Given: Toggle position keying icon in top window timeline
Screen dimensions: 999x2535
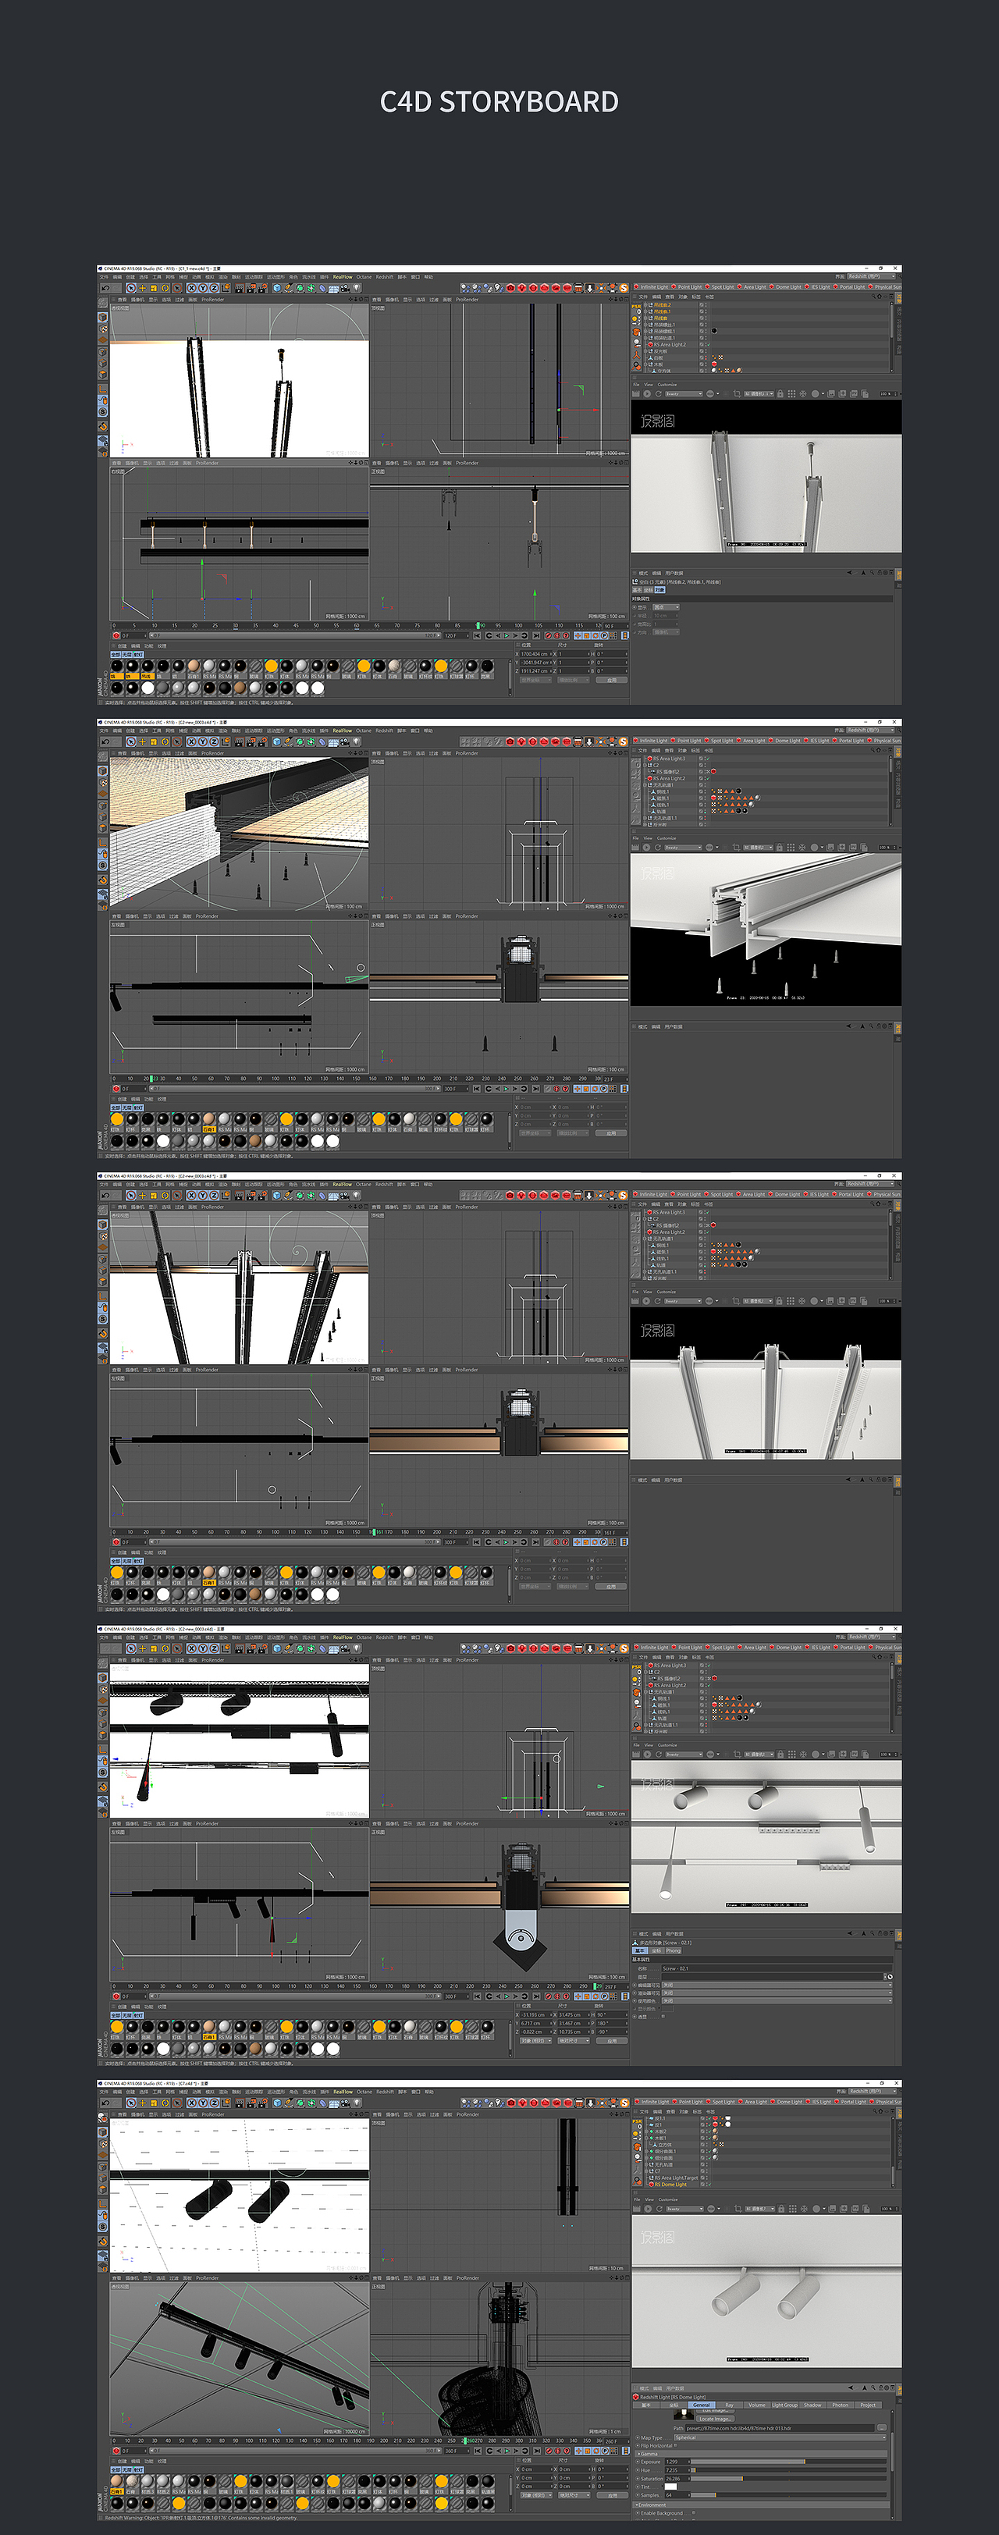Looking at the screenshot, I should (578, 635).
